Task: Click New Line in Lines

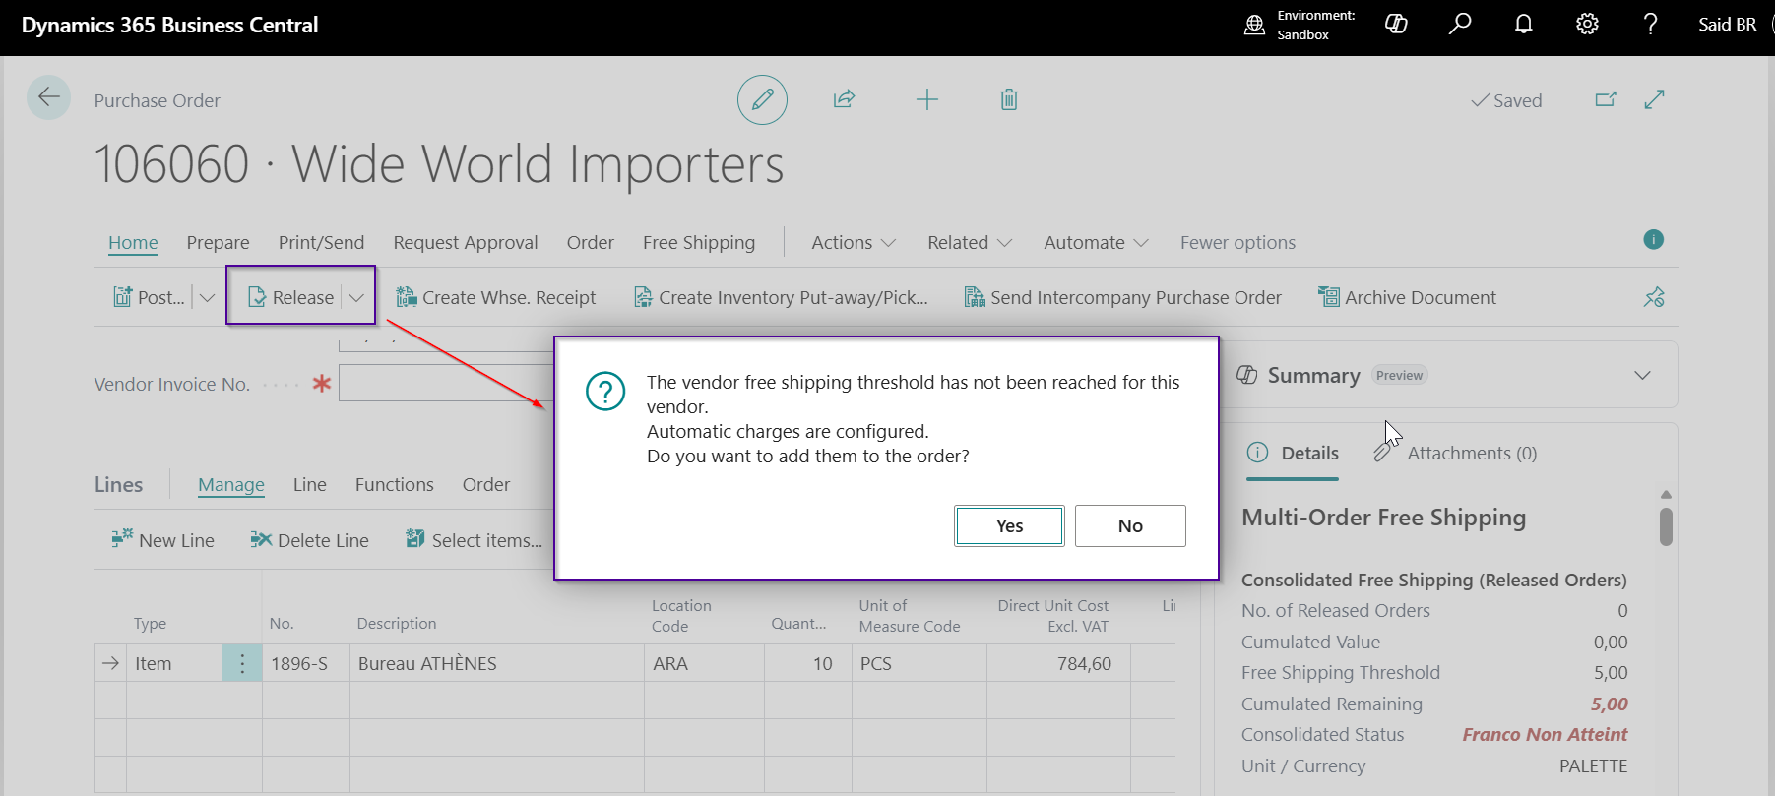Action: pos(162,540)
